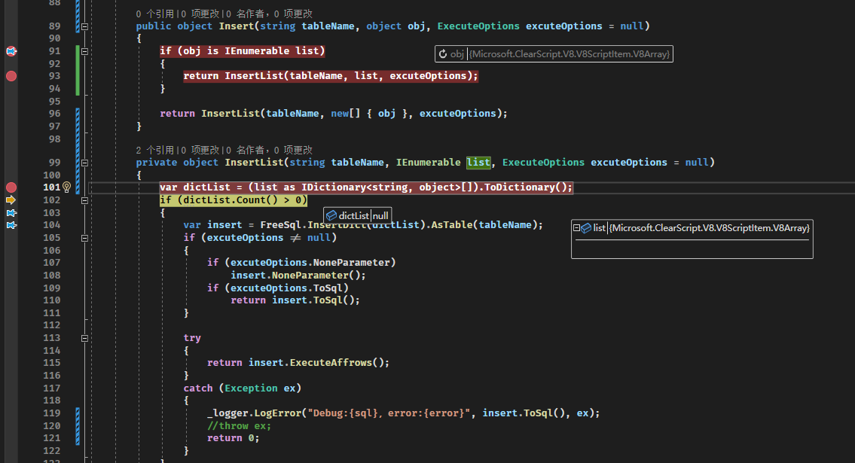Click the yellow execution arrow at line 102

11,200
